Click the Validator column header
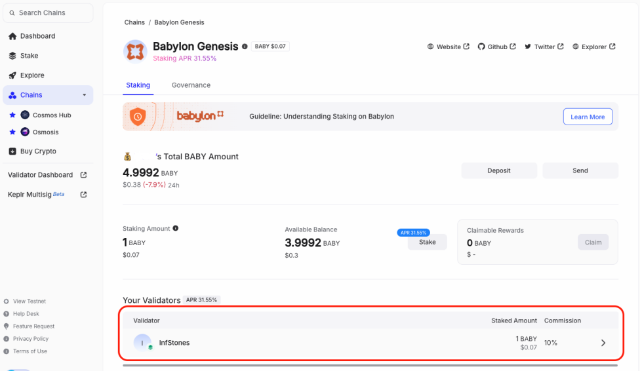The image size is (640, 371). [146, 321]
